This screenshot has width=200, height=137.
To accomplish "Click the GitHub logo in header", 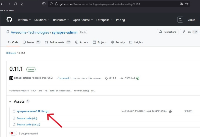I will click(x=9, y=20).
